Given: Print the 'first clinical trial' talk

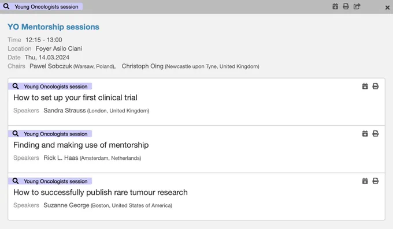Looking at the screenshot, I should tap(376, 87).
